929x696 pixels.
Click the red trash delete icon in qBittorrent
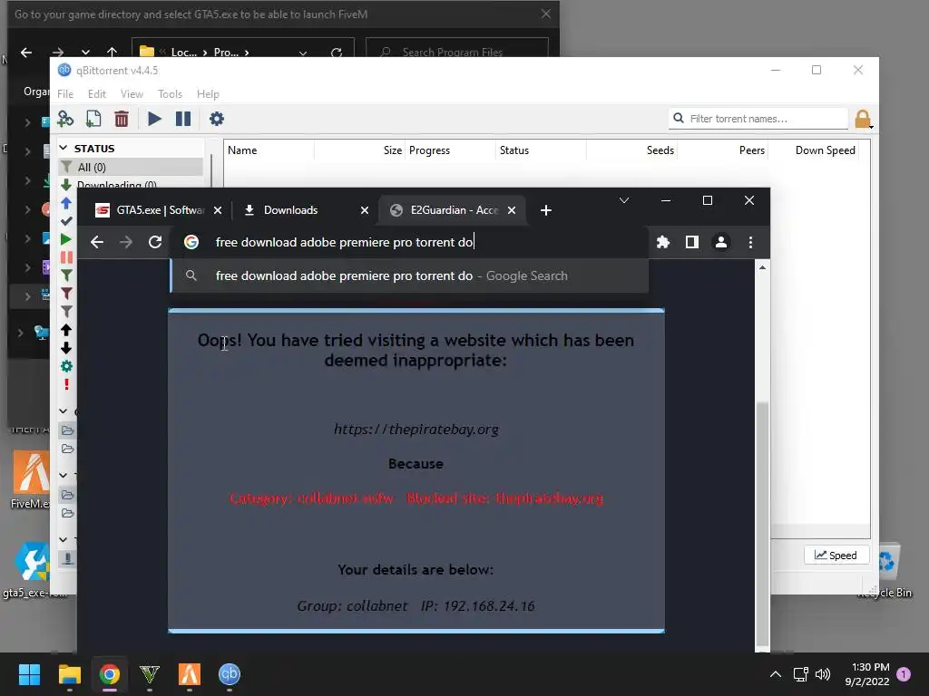point(122,119)
